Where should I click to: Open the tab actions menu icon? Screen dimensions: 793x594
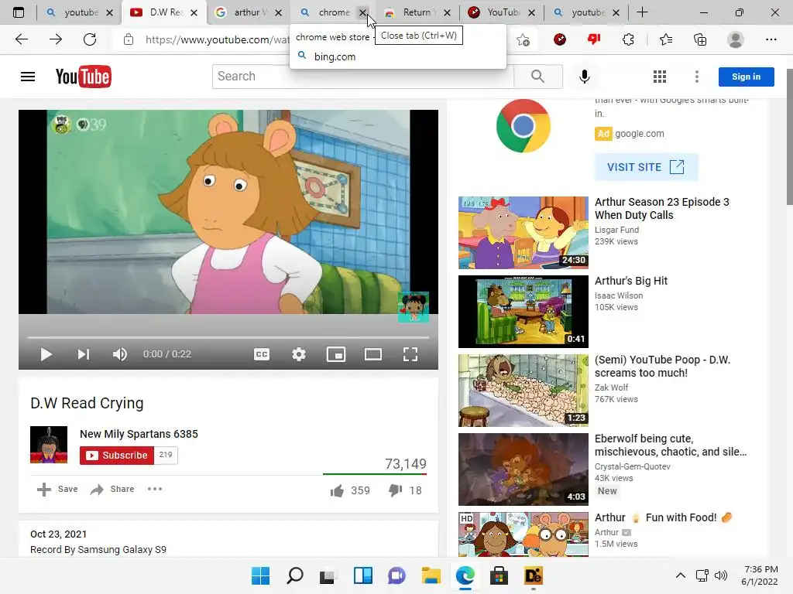click(19, 12)
